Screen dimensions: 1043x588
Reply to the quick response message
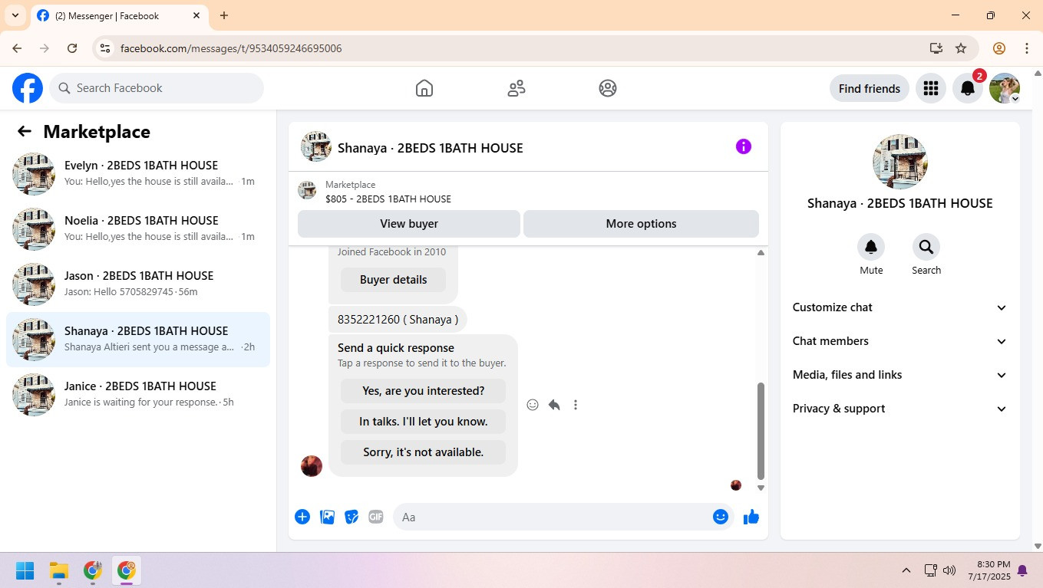[554, 405]
